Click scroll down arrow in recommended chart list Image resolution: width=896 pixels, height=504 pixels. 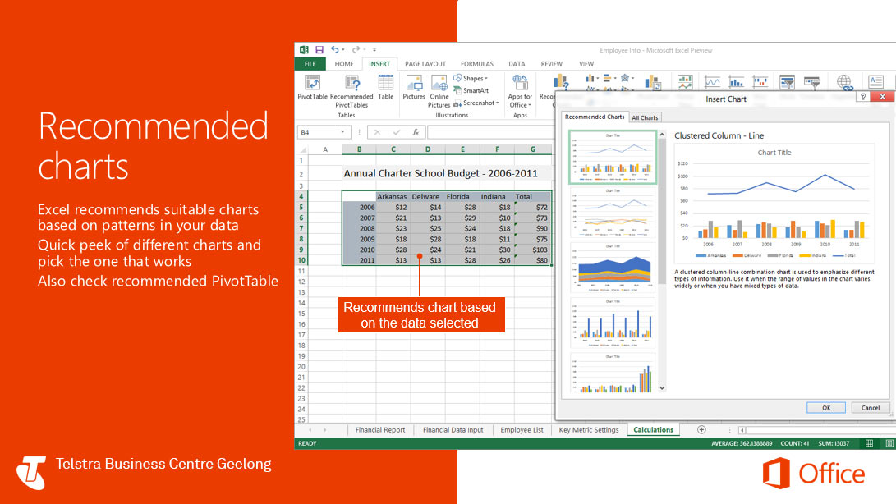pos(662,388)
